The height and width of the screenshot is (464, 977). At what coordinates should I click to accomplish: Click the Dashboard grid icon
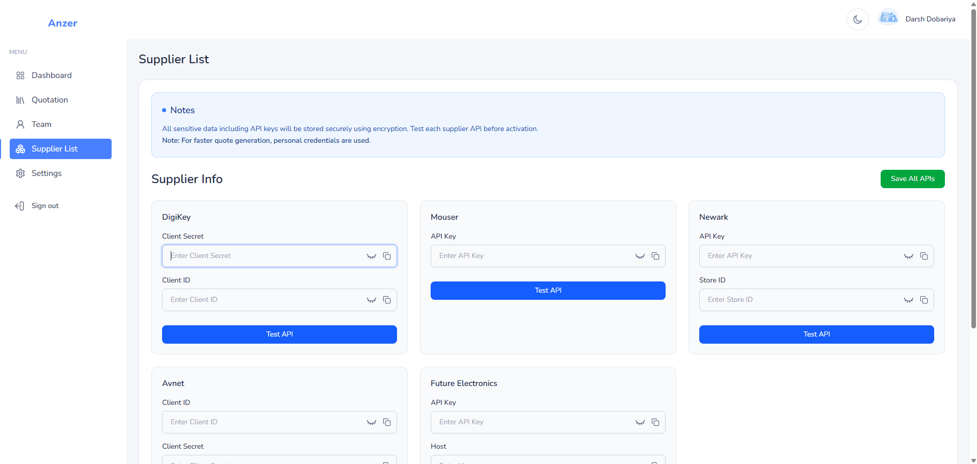tap(20, 75)
